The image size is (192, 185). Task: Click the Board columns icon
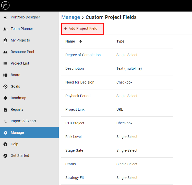pos(5,75)
